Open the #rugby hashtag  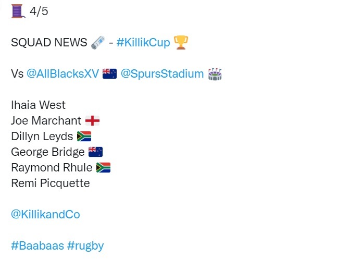tap(85, 245)
